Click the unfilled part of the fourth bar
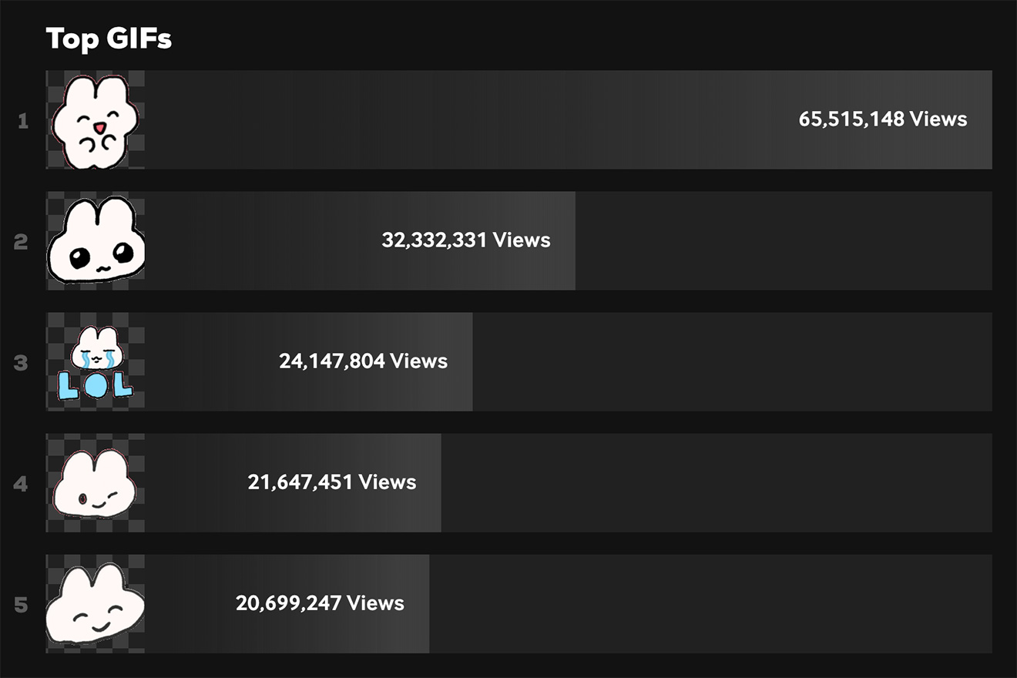The width and height of the screenshot is (1017, 678). [x=717, y=483]
